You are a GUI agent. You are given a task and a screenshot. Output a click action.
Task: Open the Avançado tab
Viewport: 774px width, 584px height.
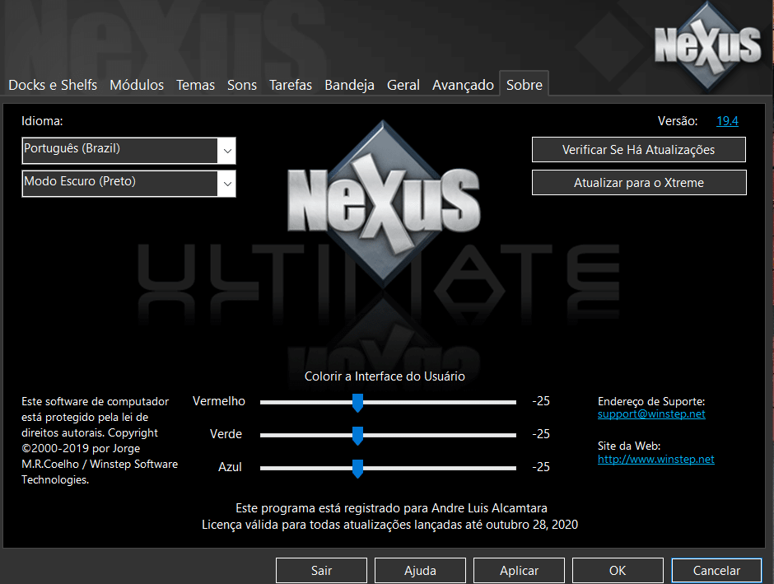463,85
